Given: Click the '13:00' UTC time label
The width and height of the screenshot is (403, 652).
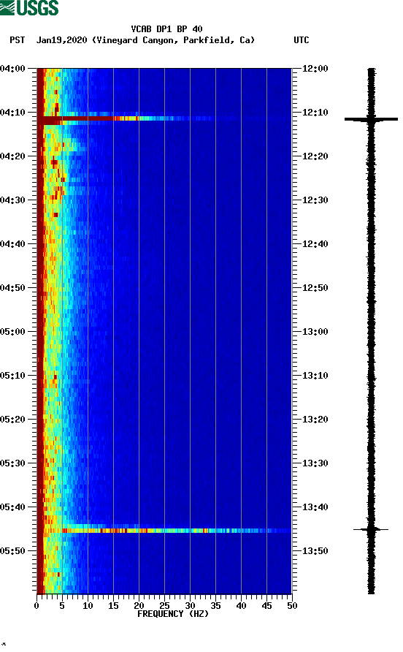Looking at the screenshot, I should 315,332.
